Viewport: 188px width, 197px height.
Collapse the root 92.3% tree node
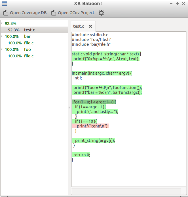(x=2, y=23)
